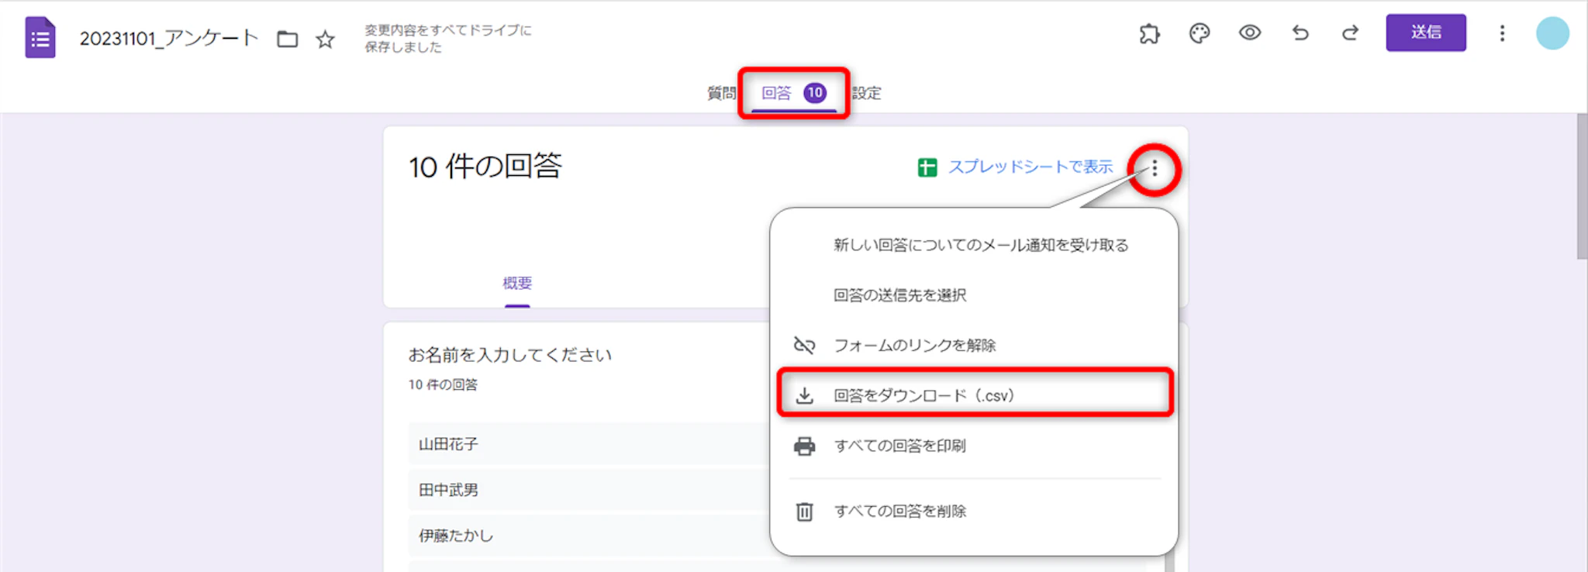This screenshot has width=1588, height=572.
Task: Star the 20231101_アンケート form
Action: coord(325,39)
